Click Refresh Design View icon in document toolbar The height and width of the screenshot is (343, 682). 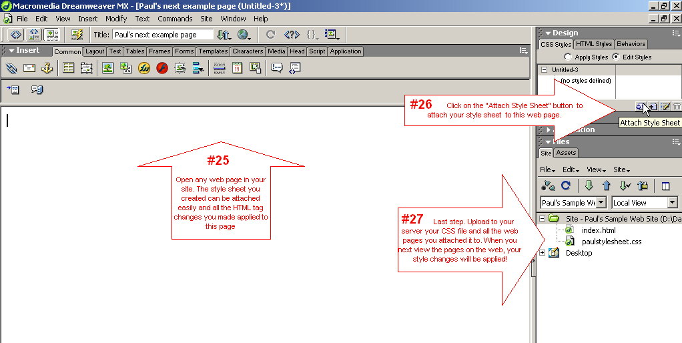coord(270,34)
